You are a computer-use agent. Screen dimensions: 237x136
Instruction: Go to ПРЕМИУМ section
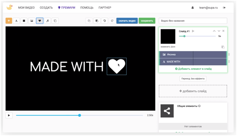pos(66,8)
